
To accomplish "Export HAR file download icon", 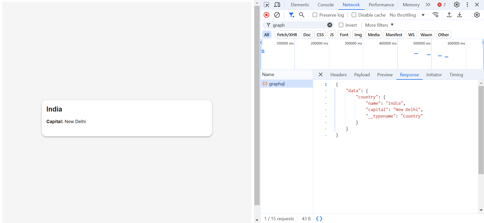I will [460, 15].
